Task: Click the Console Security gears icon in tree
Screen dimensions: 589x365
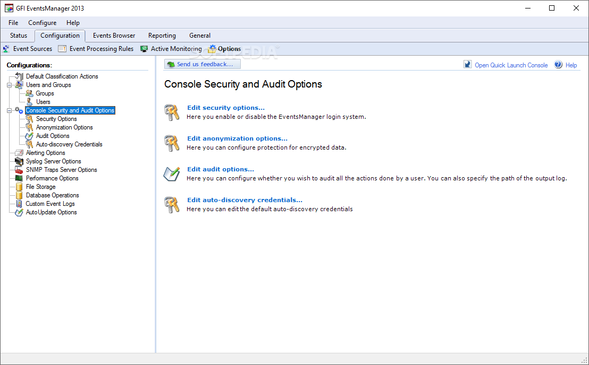Action: tap(19, 110)
